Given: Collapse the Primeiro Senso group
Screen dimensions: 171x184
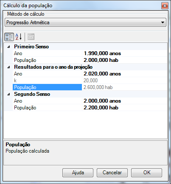Looking at the screenshot, I should click(x=9, y=47).
